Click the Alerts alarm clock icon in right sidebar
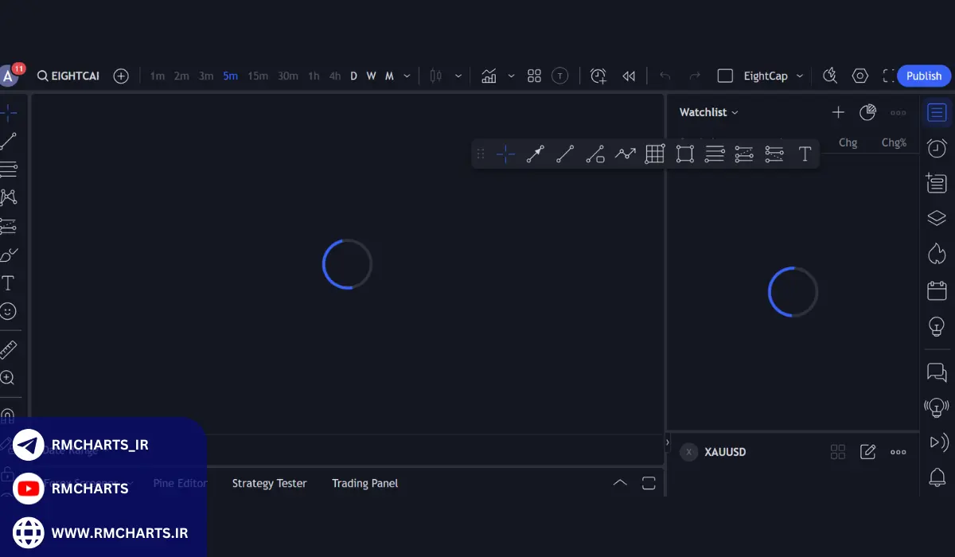The image size is (955, 557). (937, 148)
